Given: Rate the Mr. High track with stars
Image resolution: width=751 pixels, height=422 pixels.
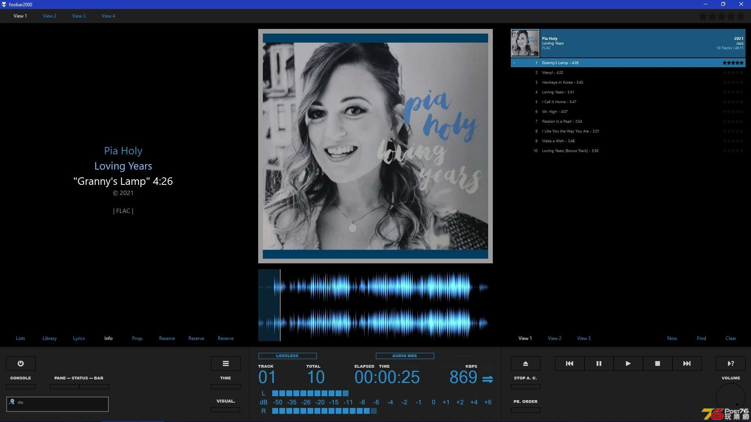Looking at the screenshot, I should pos(733,112).
